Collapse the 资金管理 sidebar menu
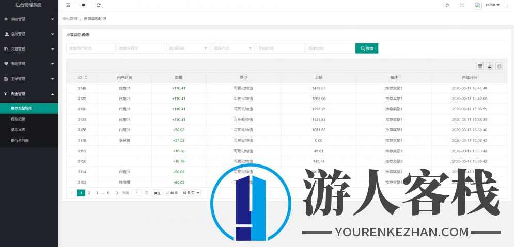This screenshot has width=514, height=247. 29,94
